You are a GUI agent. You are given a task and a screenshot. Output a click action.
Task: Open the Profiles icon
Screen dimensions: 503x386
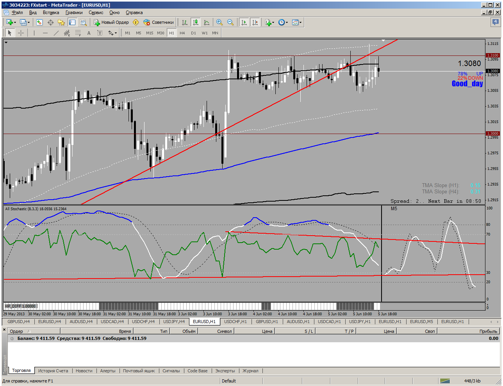[x=23, y=22]
